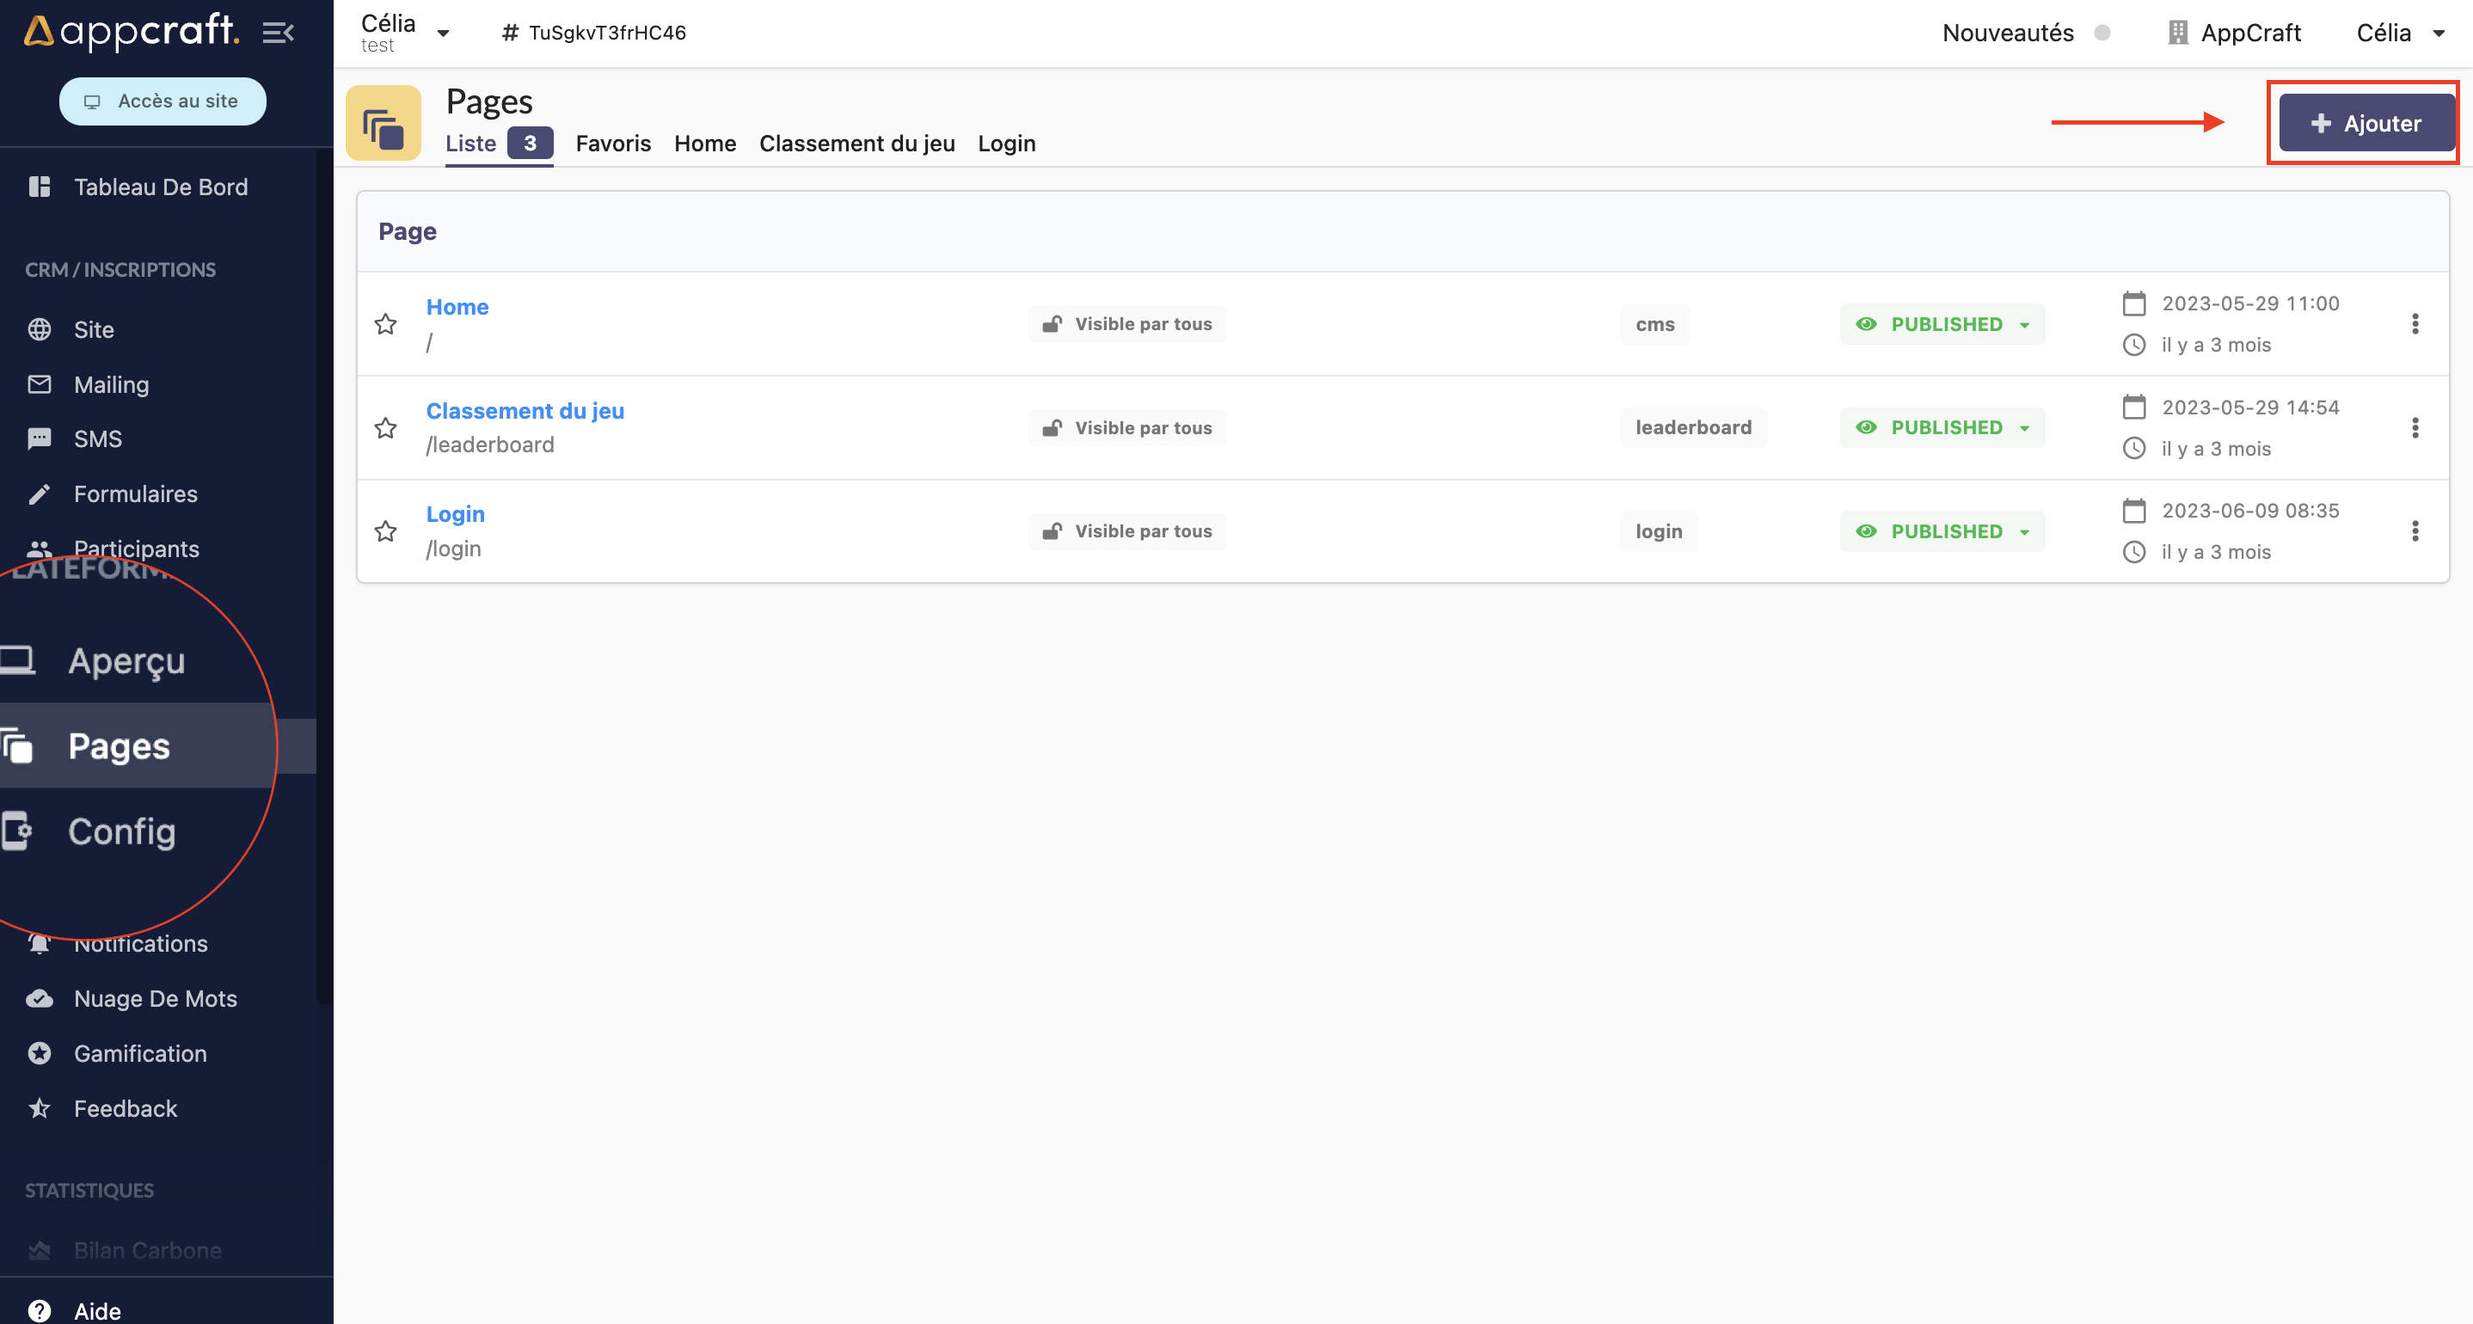This screenshot has height=1324, width=2473.
Task: Favorite the Home page with star
Action: pos(386,323)
